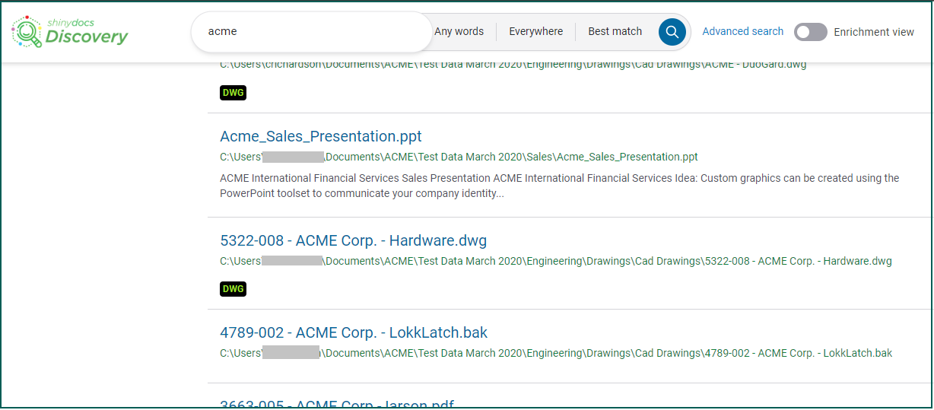Image resolution: width=934 pixels, height=410 pixels.
Task: Open 5322-008 - ACME Corp. - Hardware.dwg result
Action: pos(353,241)
